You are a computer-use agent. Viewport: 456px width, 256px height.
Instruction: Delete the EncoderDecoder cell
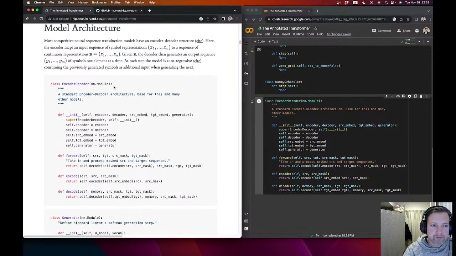pyautogui.click(x=421, y=96)
